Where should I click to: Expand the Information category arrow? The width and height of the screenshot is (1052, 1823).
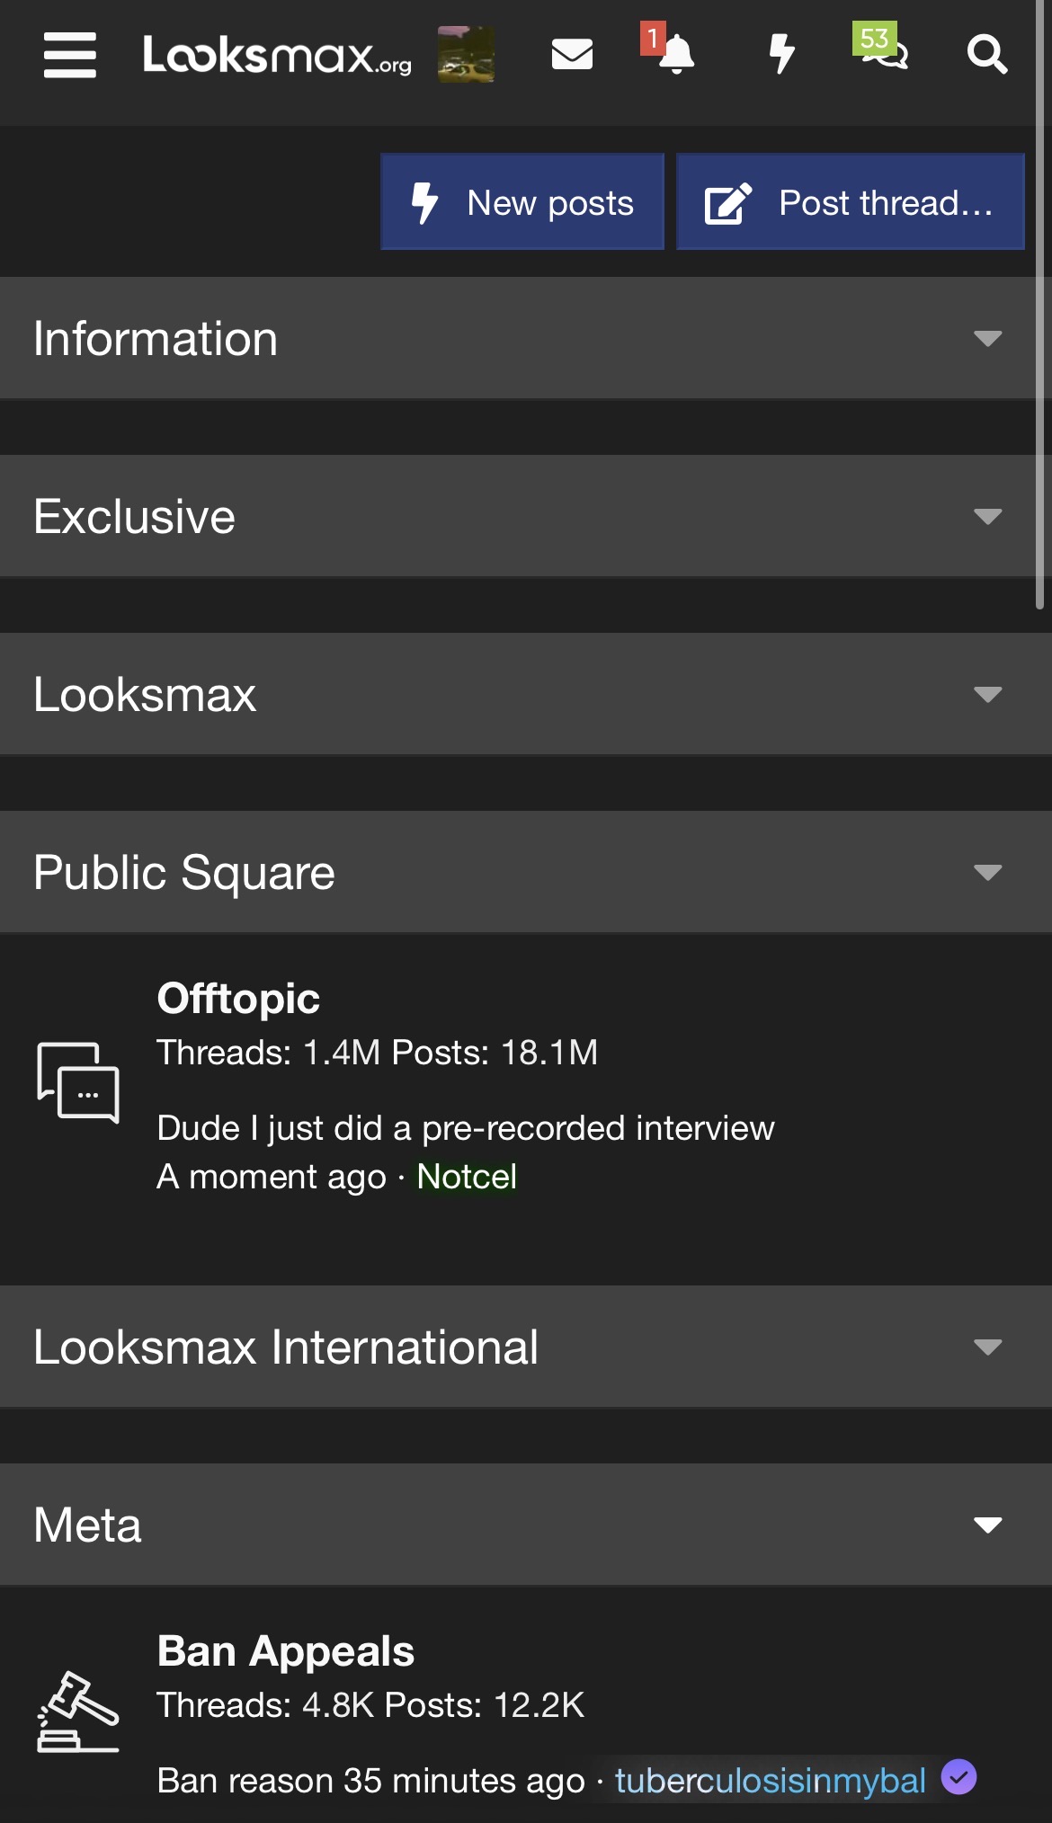[987, 339]
